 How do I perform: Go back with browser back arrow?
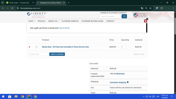point(3,8)
